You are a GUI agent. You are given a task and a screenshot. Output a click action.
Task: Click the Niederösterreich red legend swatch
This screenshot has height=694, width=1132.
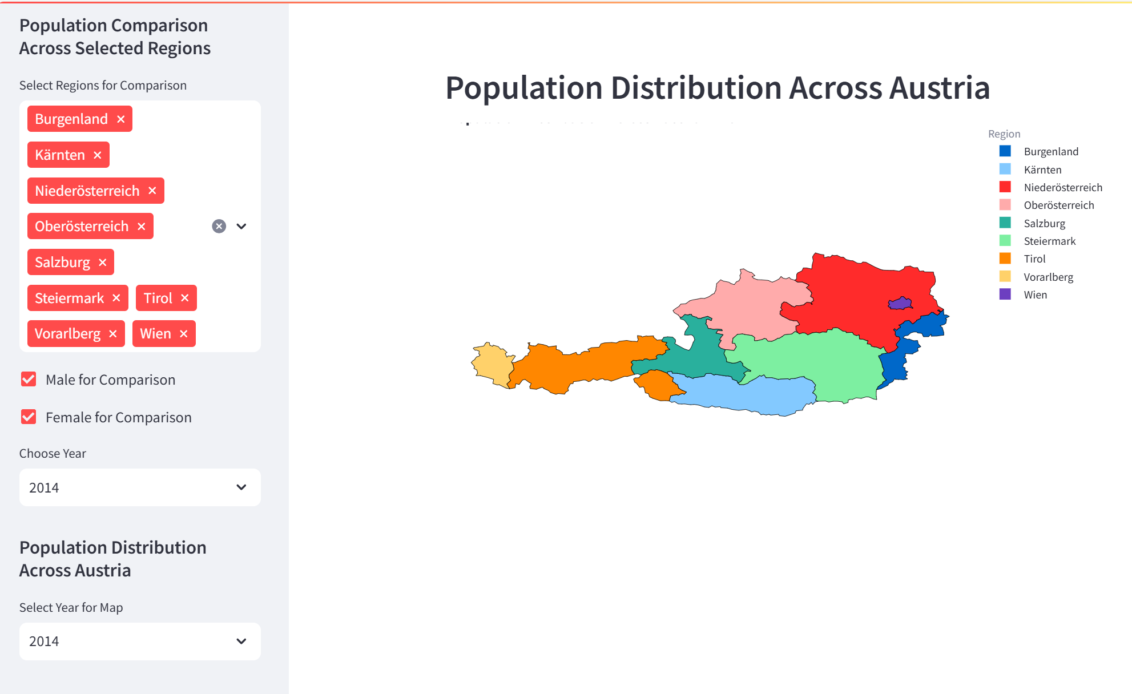(x=1005, y=187)
